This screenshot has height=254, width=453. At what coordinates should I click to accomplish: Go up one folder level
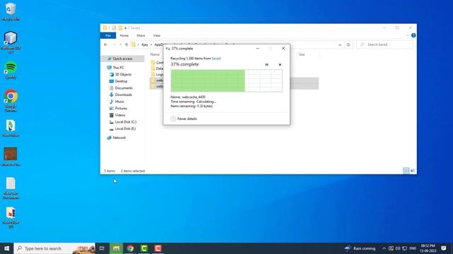[126, 44]
